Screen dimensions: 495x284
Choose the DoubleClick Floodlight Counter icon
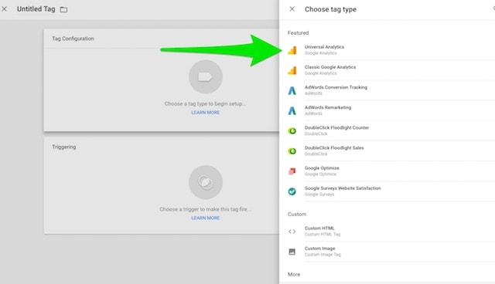[x=292, y=131]
